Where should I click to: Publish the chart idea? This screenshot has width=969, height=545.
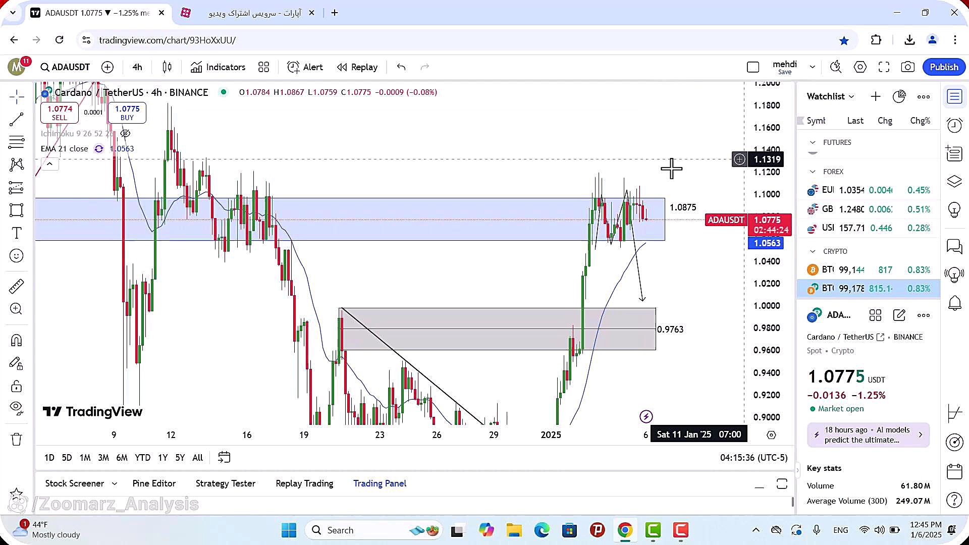tap(944, 67)
